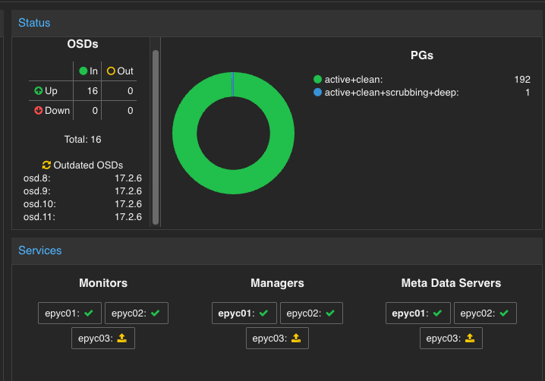Image resolution: width=545 pixels, height=381 pixels.
Task: Click the scrubbing PG count value 1
Action: click(528, 93)
